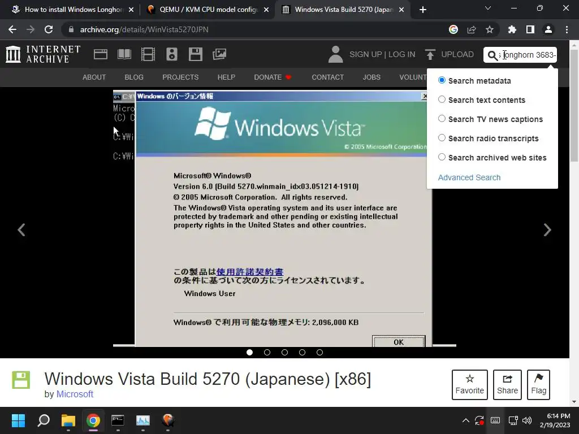Open the BLOG menu item
The height and width of the screenshot is (434, 579).
[134, 77]
